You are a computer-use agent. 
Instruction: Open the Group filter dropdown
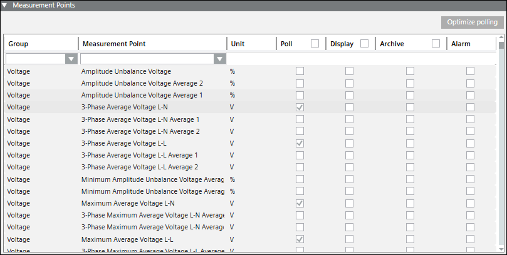click(x=71, y=59)
